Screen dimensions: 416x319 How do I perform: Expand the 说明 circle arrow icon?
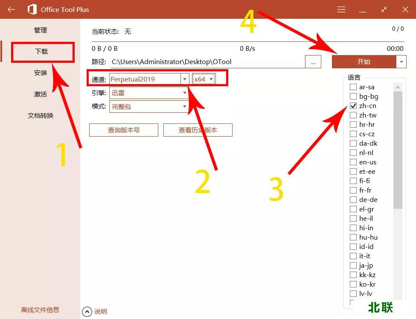coord(87,312)
